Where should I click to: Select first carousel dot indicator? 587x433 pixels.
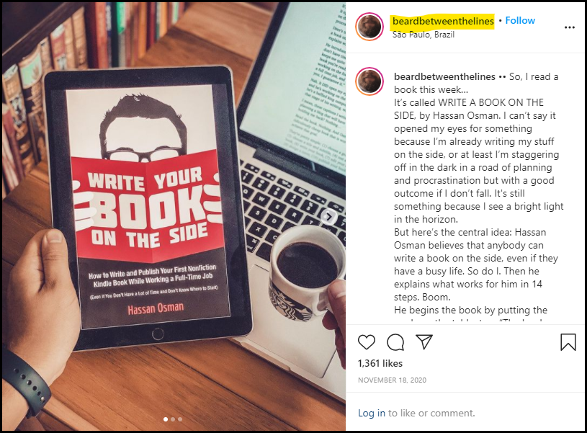(166, 419)
